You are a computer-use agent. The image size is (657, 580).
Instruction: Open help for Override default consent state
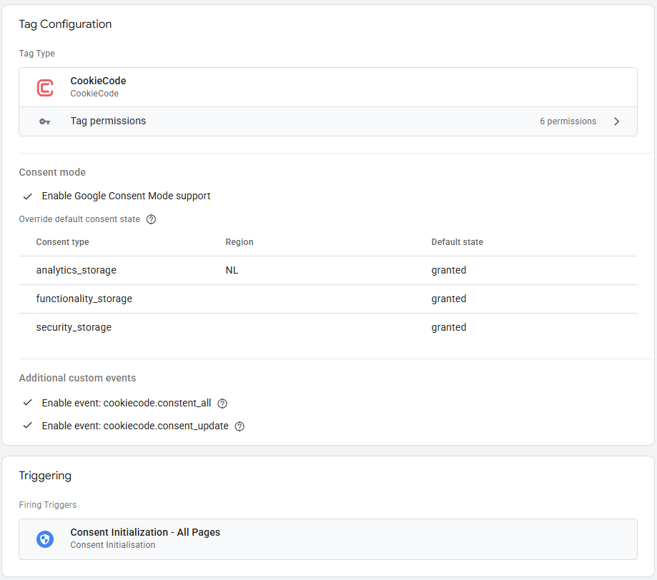(x=151, y=219)
